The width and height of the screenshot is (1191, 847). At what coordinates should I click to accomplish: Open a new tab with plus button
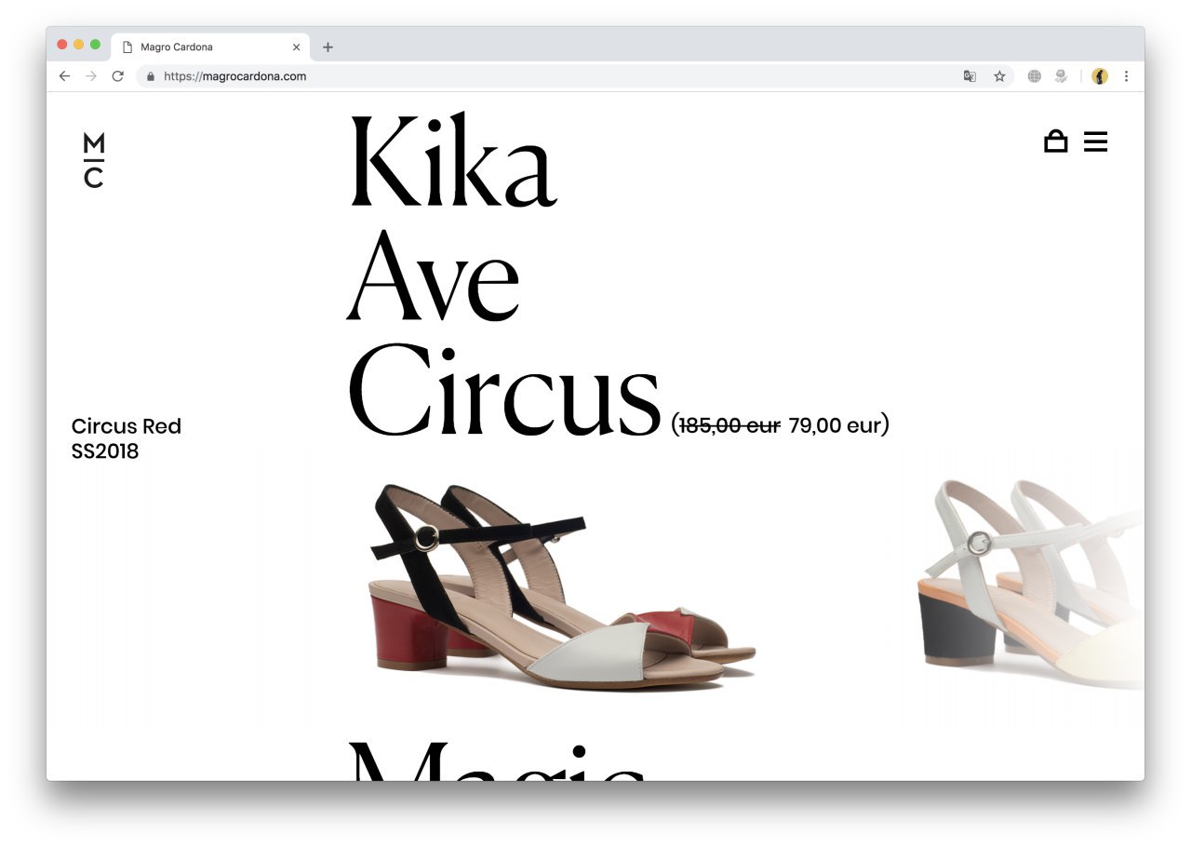click(328, 47)
